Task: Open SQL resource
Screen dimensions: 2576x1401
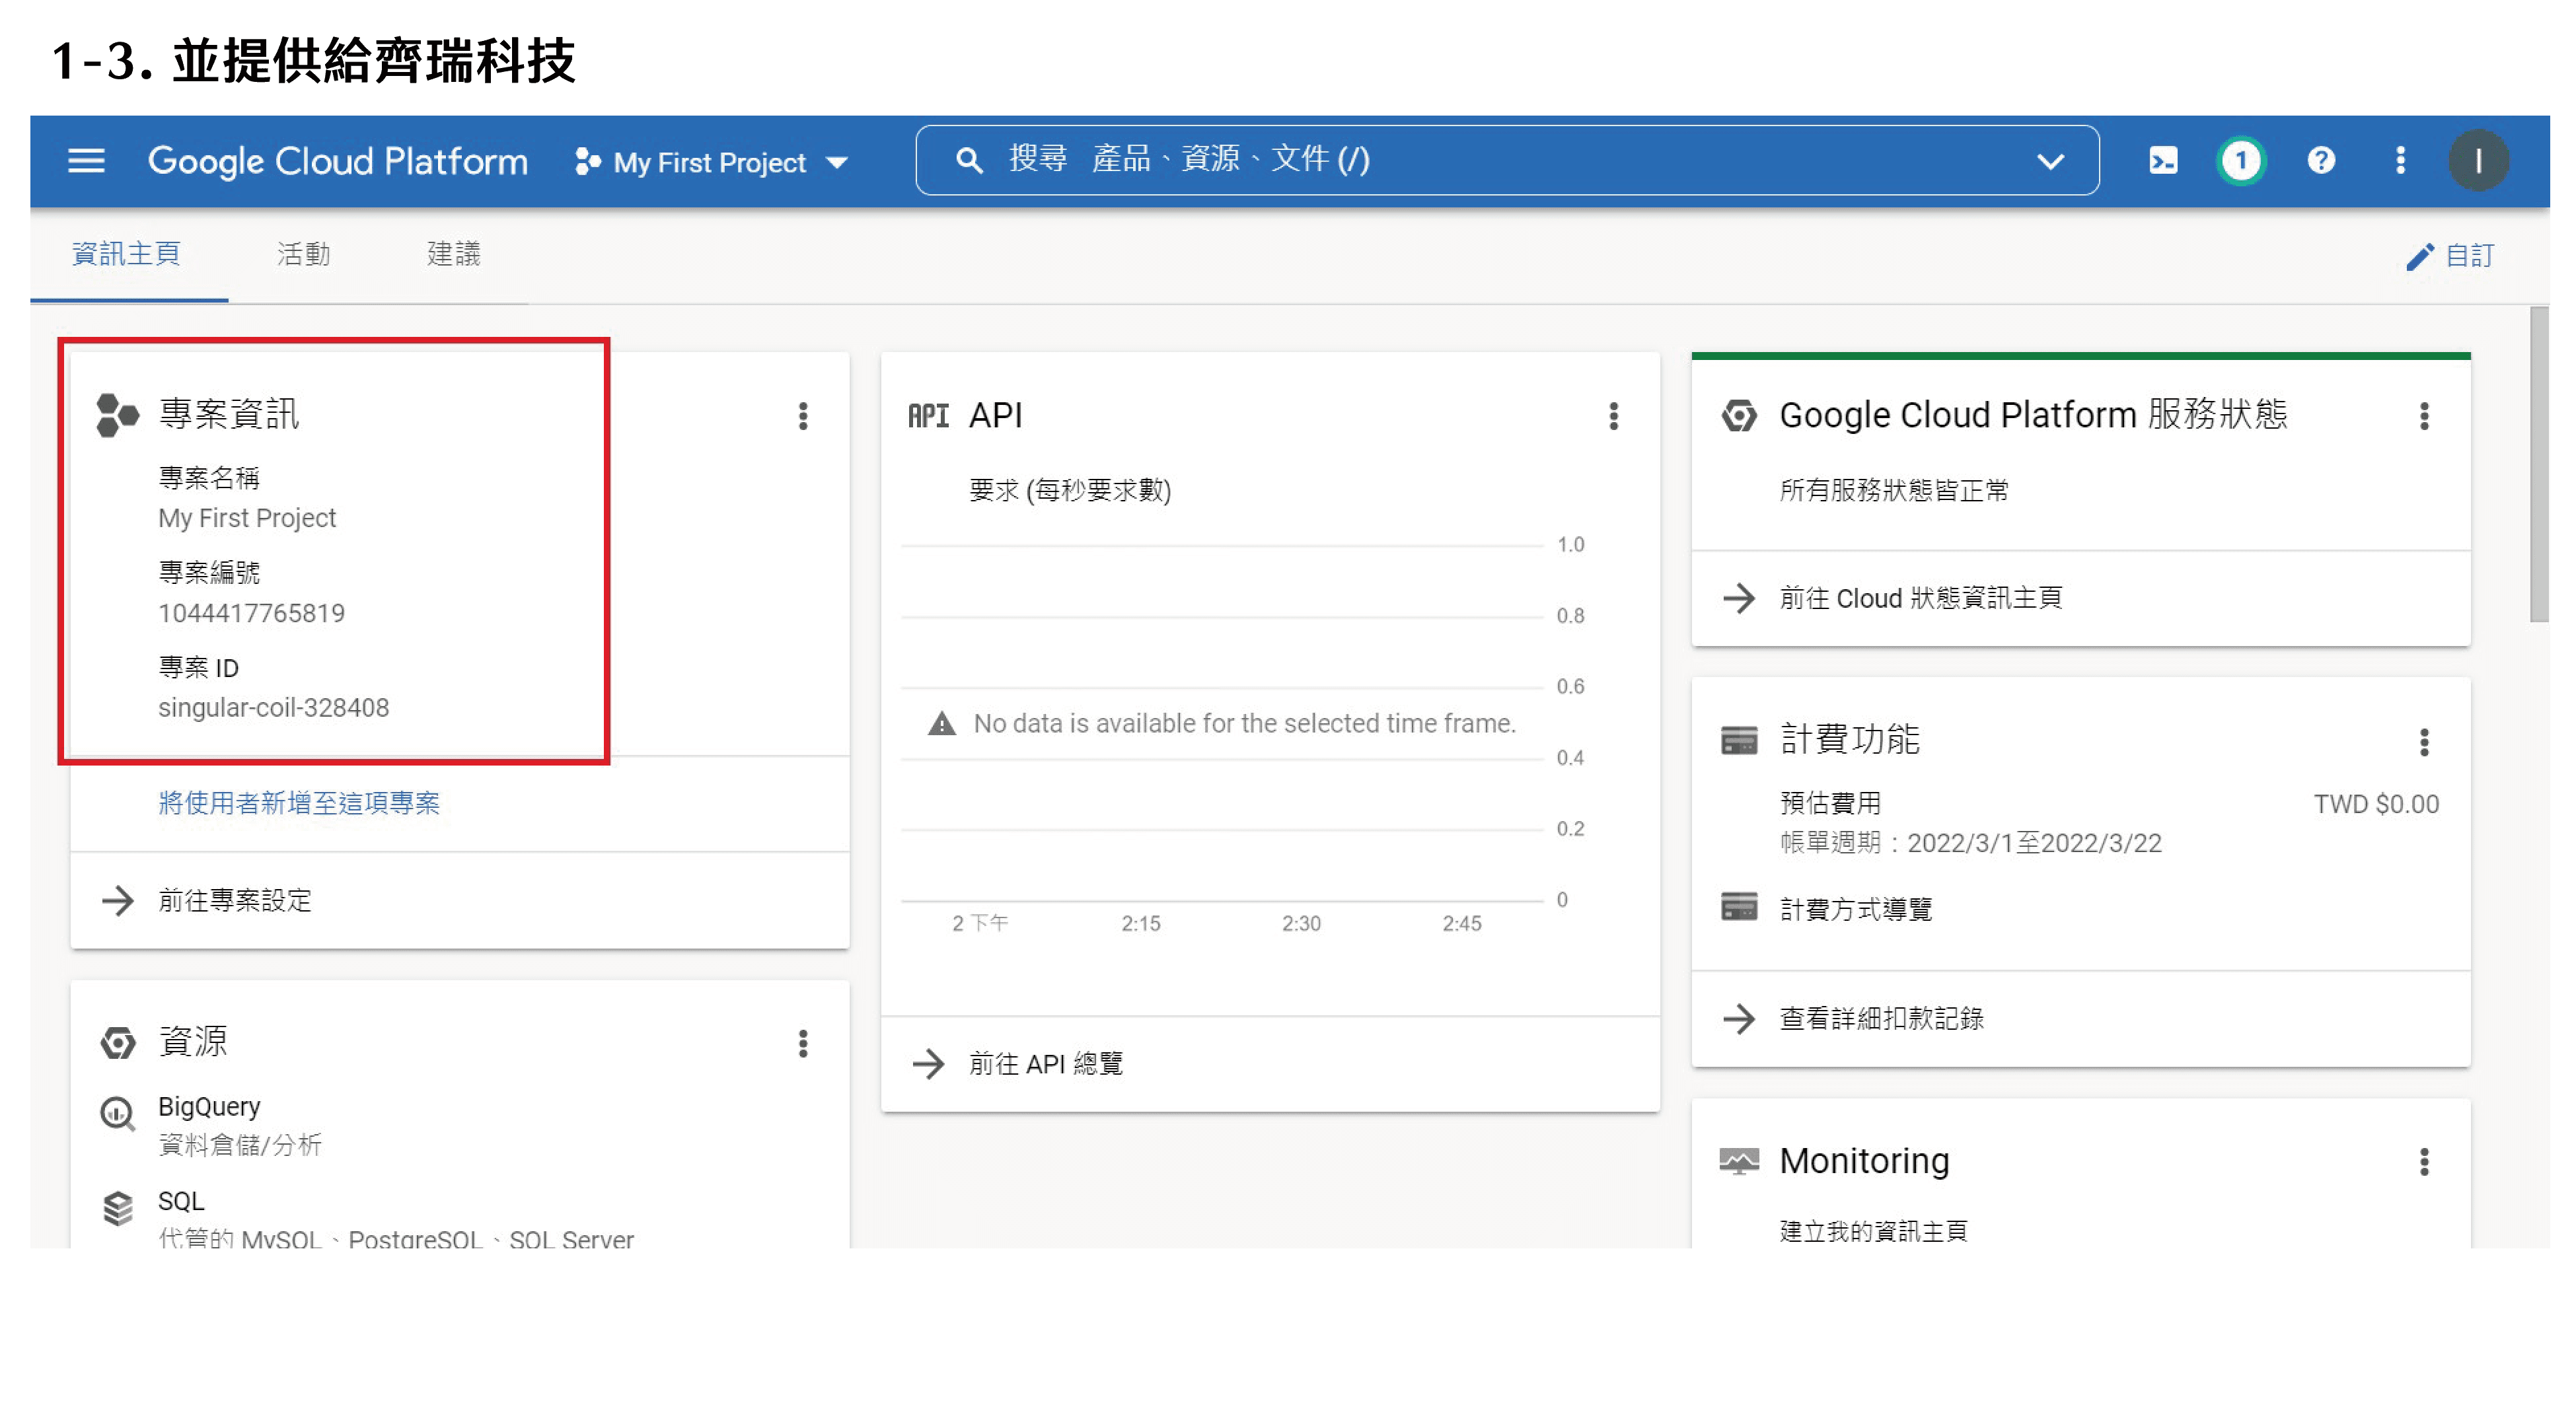Action: coord(181,1201)
